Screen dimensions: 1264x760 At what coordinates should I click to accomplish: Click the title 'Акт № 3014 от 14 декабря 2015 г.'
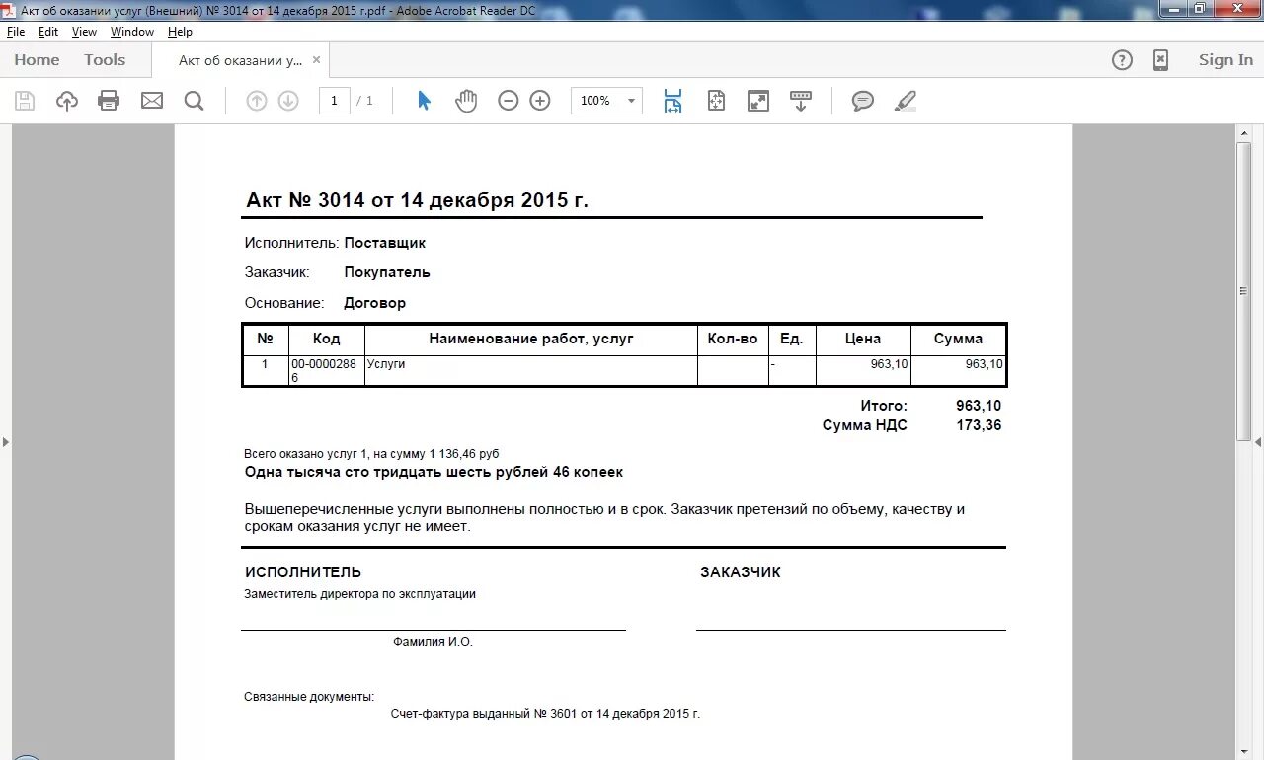point(417,200)
